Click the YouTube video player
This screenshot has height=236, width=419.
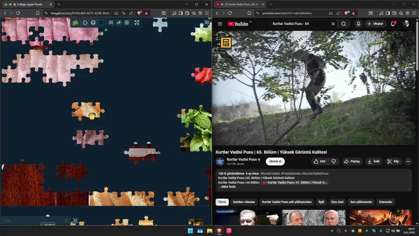(314, 88)
